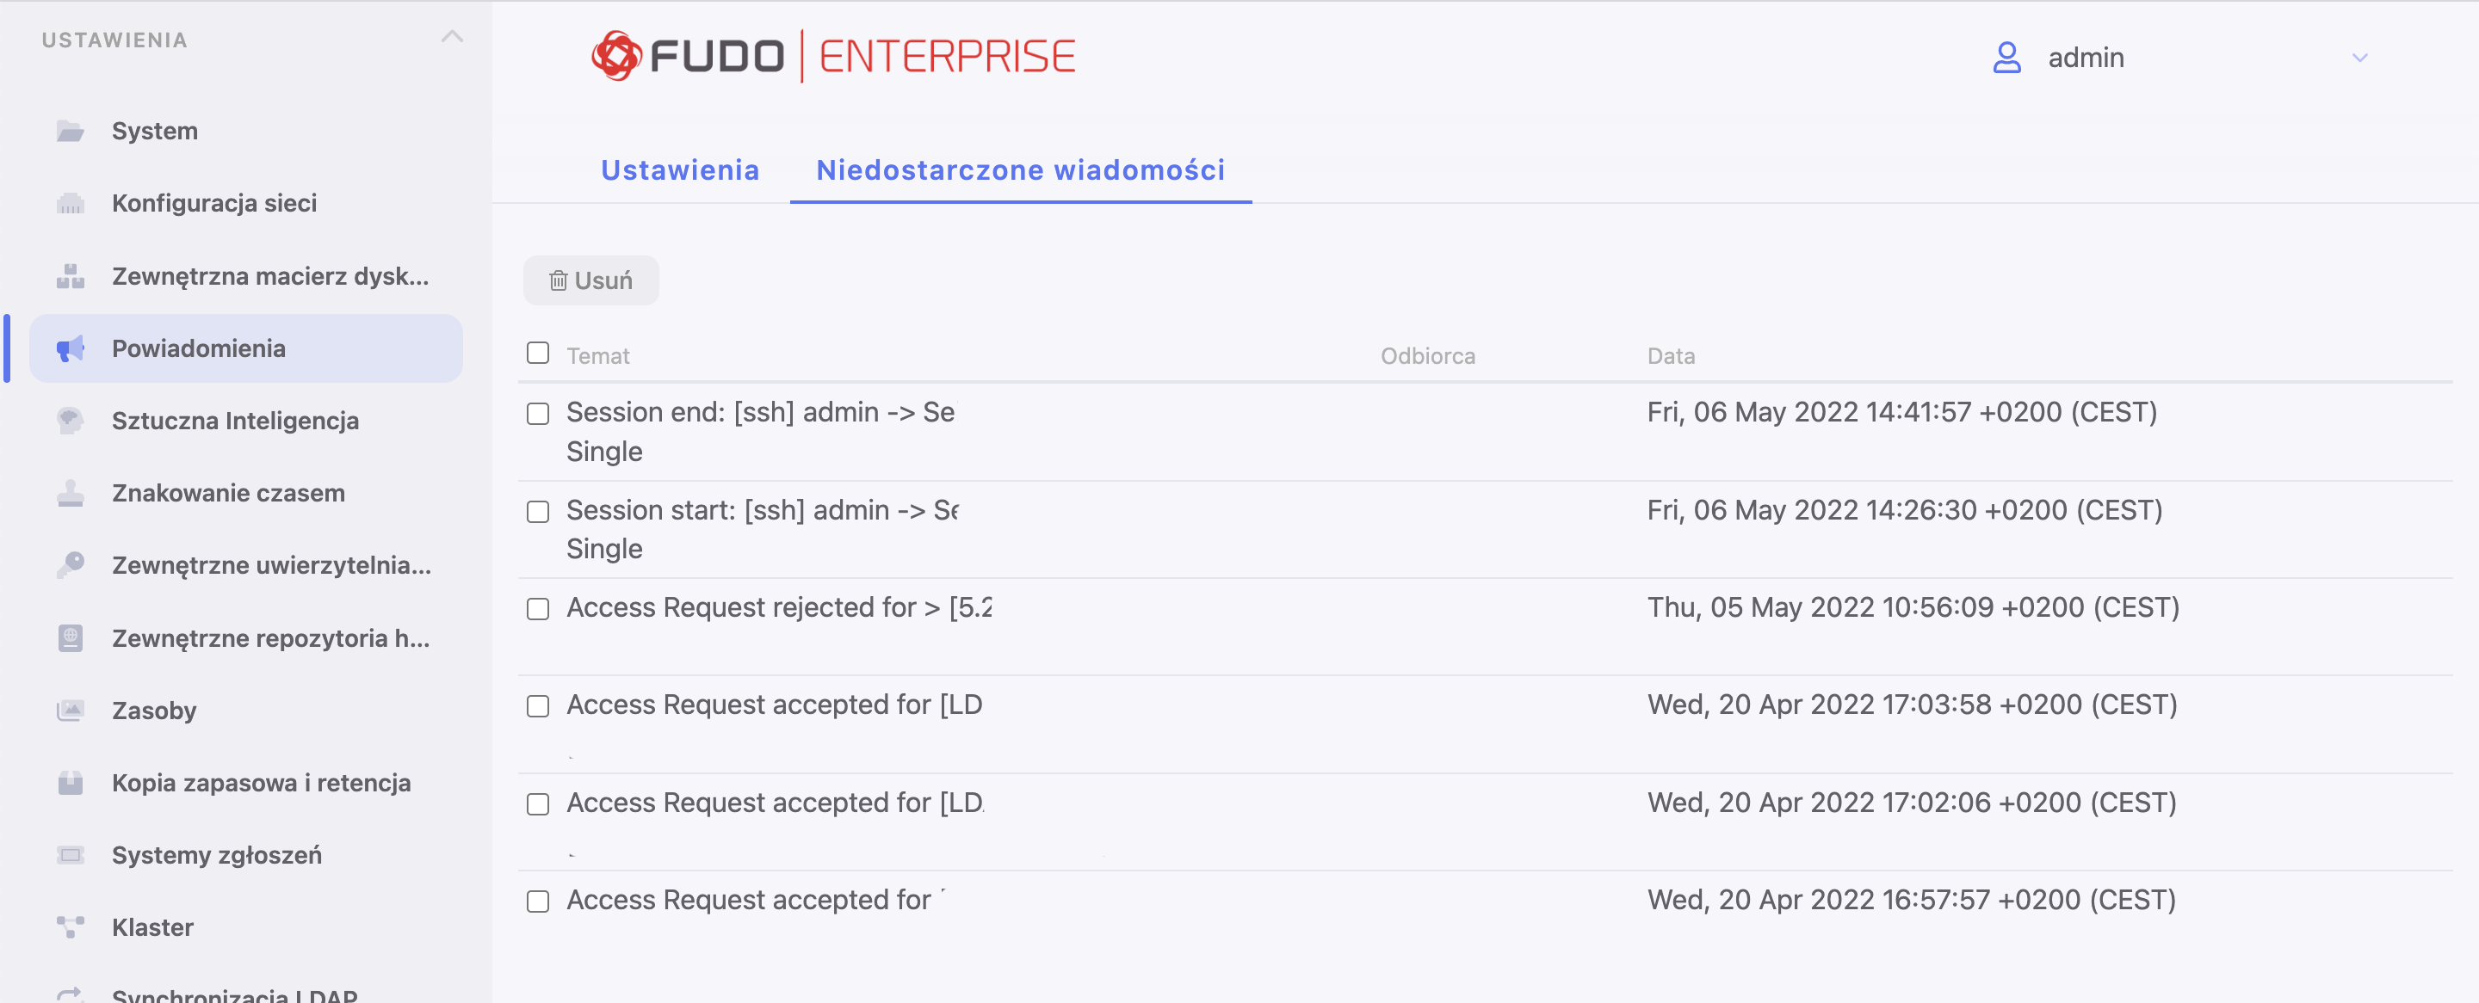
Task: Click the admin user profile icon
Action: click(x=2006, y=58)
